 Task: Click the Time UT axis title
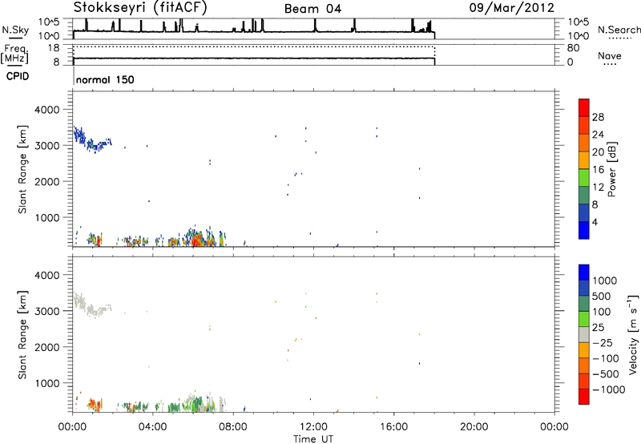point(313,439)
